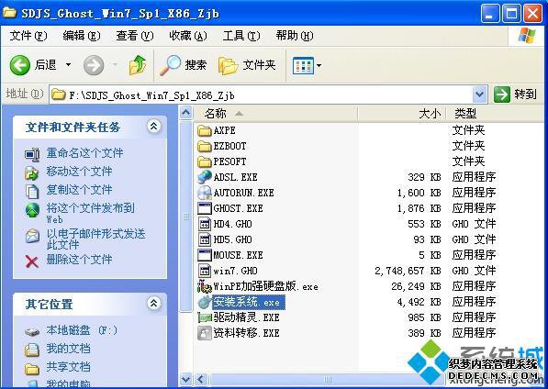This screenshot has width=548, height=389.
Task: Open the 收藏(A) menu
Action: coord(188,36)
